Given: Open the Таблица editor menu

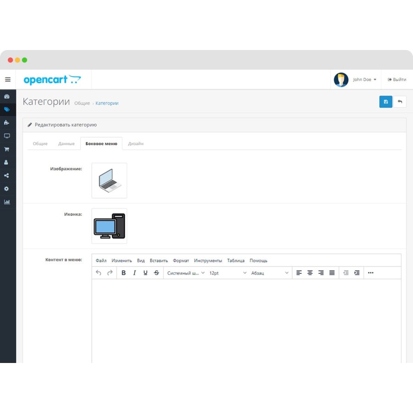Looking at the screenshot, I should point(236,261).
